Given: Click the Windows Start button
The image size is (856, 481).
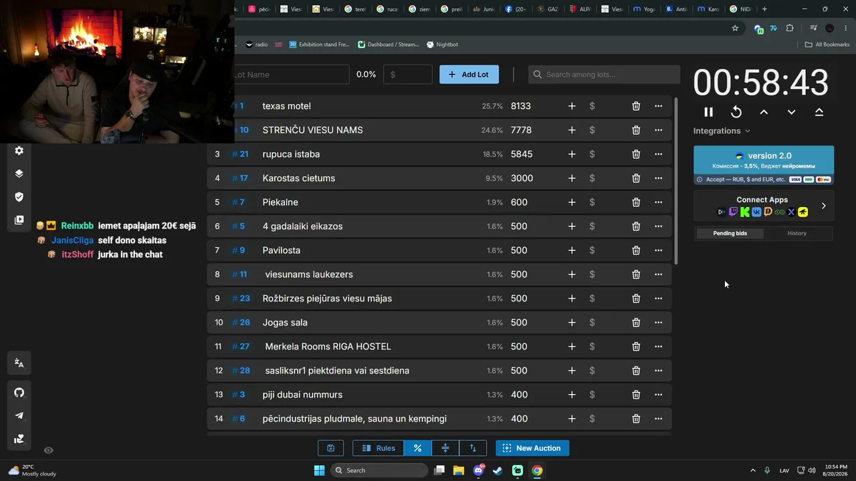Looking at the screenshot, I should tap(319, 470).
